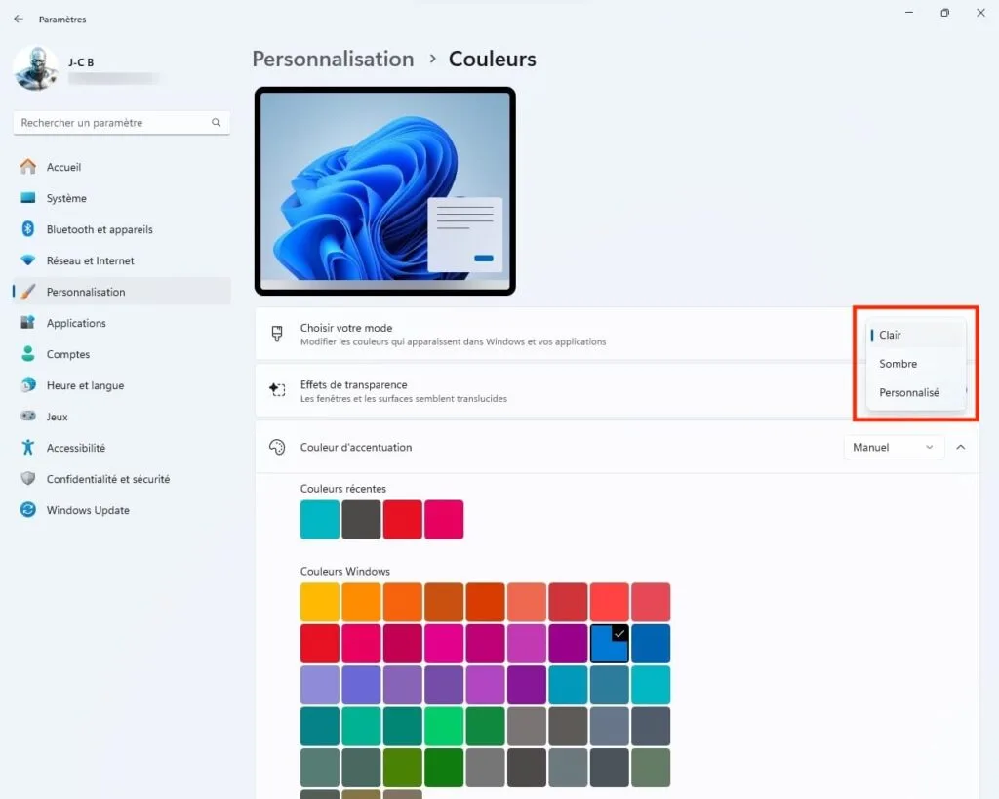
Task: Click the Choisir votre mode row
Action: coord(617,334)
